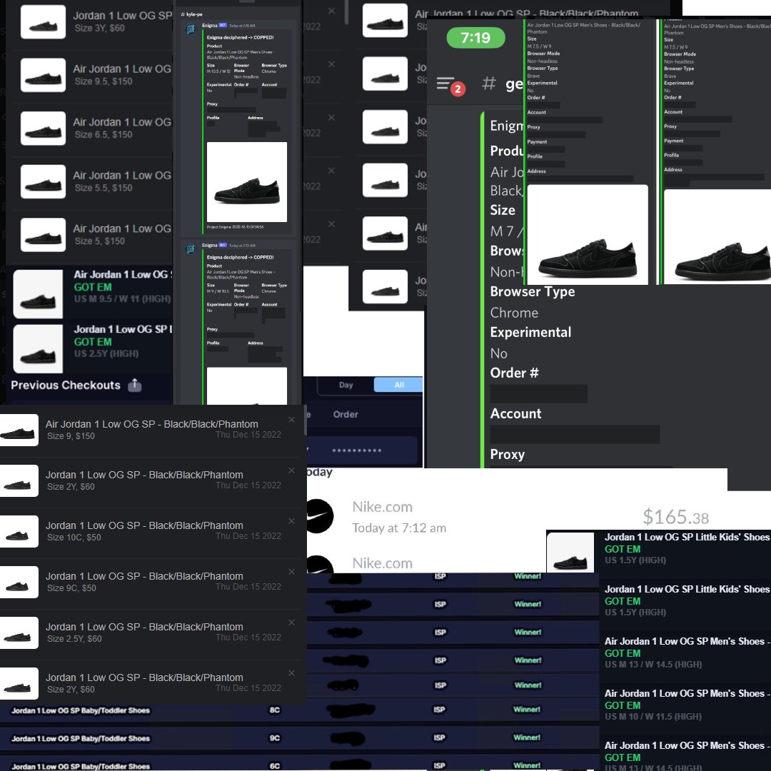Click Enigma bot avatar on M 9 / W 10.5 message
This screenshot has width=771, height=771.
click(191, 249)
